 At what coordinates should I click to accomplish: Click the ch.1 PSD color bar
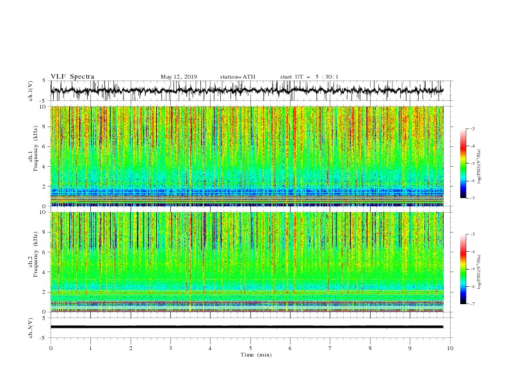463,164
